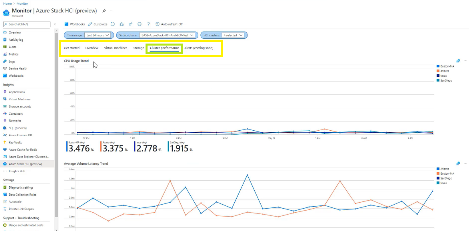The image size is (469, 233).
Task: Select Azure Stack HCI (preview) in sidebar
Action: coord(27,164)
